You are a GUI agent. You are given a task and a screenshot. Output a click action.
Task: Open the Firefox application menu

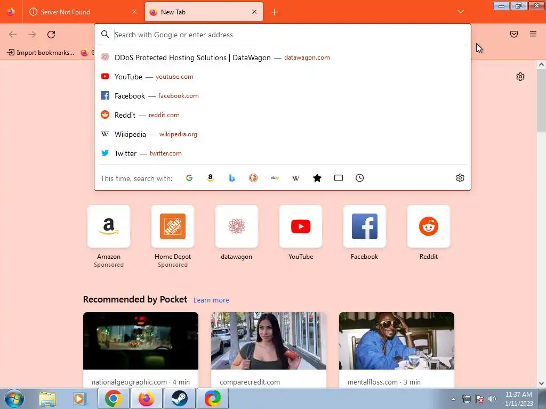pos(533,34)
